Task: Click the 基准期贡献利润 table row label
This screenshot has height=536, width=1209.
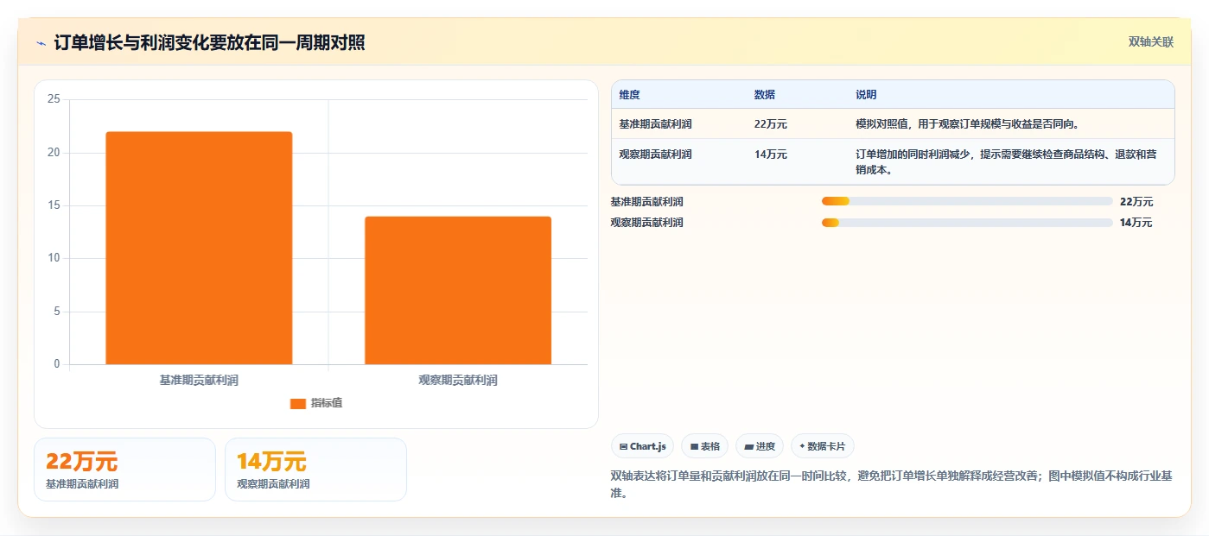Action: (x=656, y=124)
